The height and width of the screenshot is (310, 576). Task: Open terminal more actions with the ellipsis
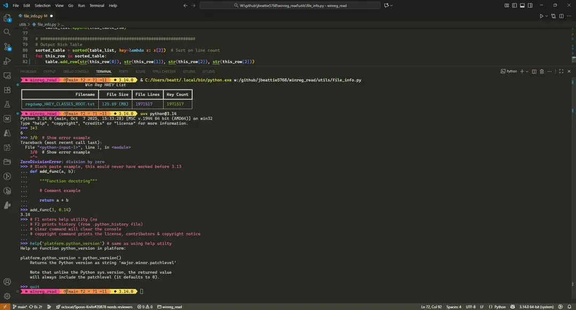(550, 71)
